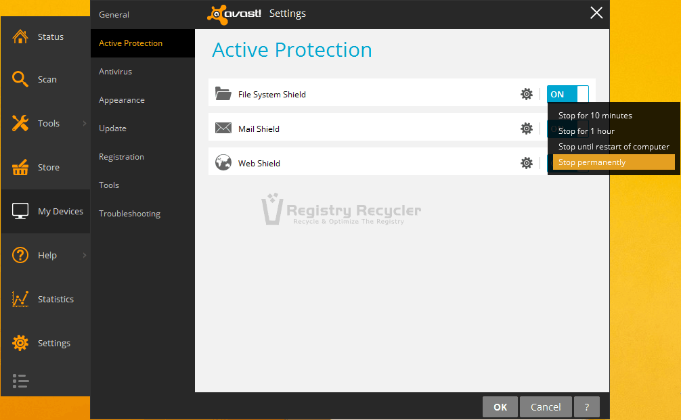Viewport: 681px width, 420px height.
Task: Open the Store basket icon
Action: click(x=20, y=167)
